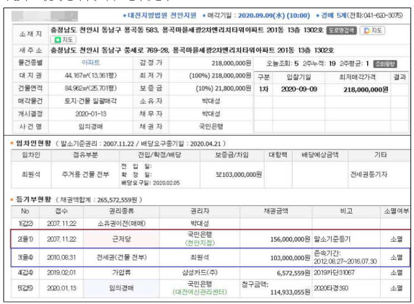Click the 대항력 column header
The image size is (414, 304).
point(277,155)
